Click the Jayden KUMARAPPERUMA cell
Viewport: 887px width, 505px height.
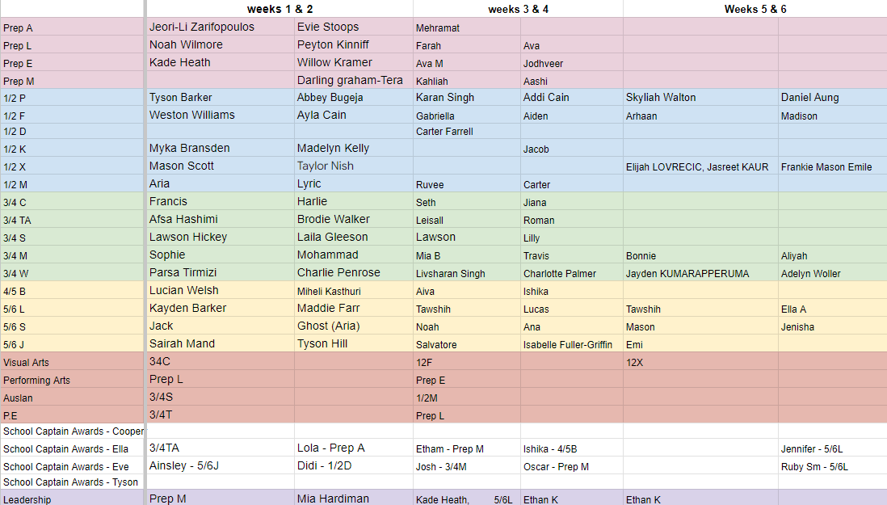(x=687, y=274)
